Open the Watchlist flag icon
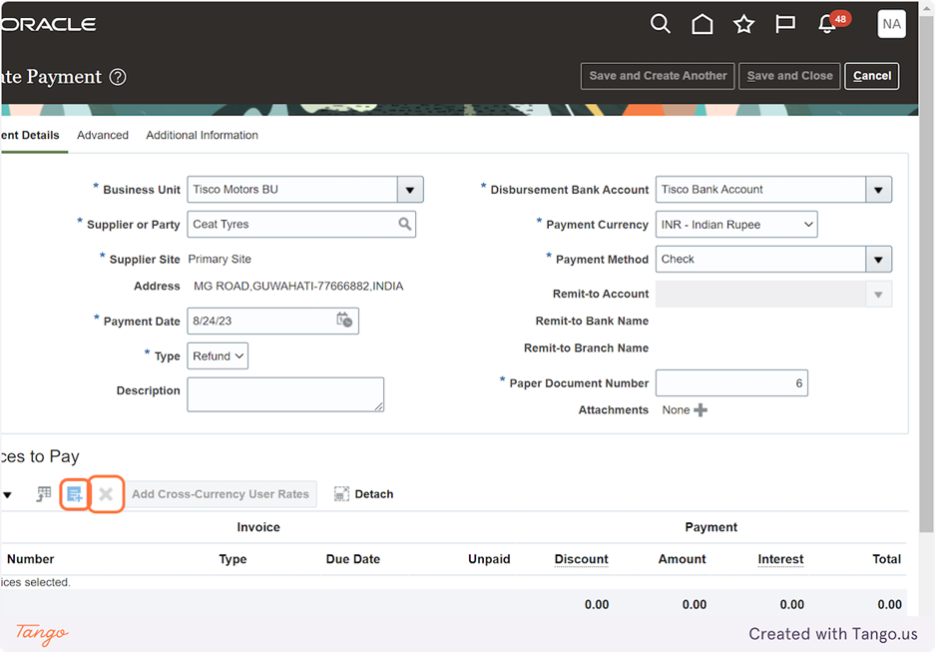935x652 pixels. 785,24
